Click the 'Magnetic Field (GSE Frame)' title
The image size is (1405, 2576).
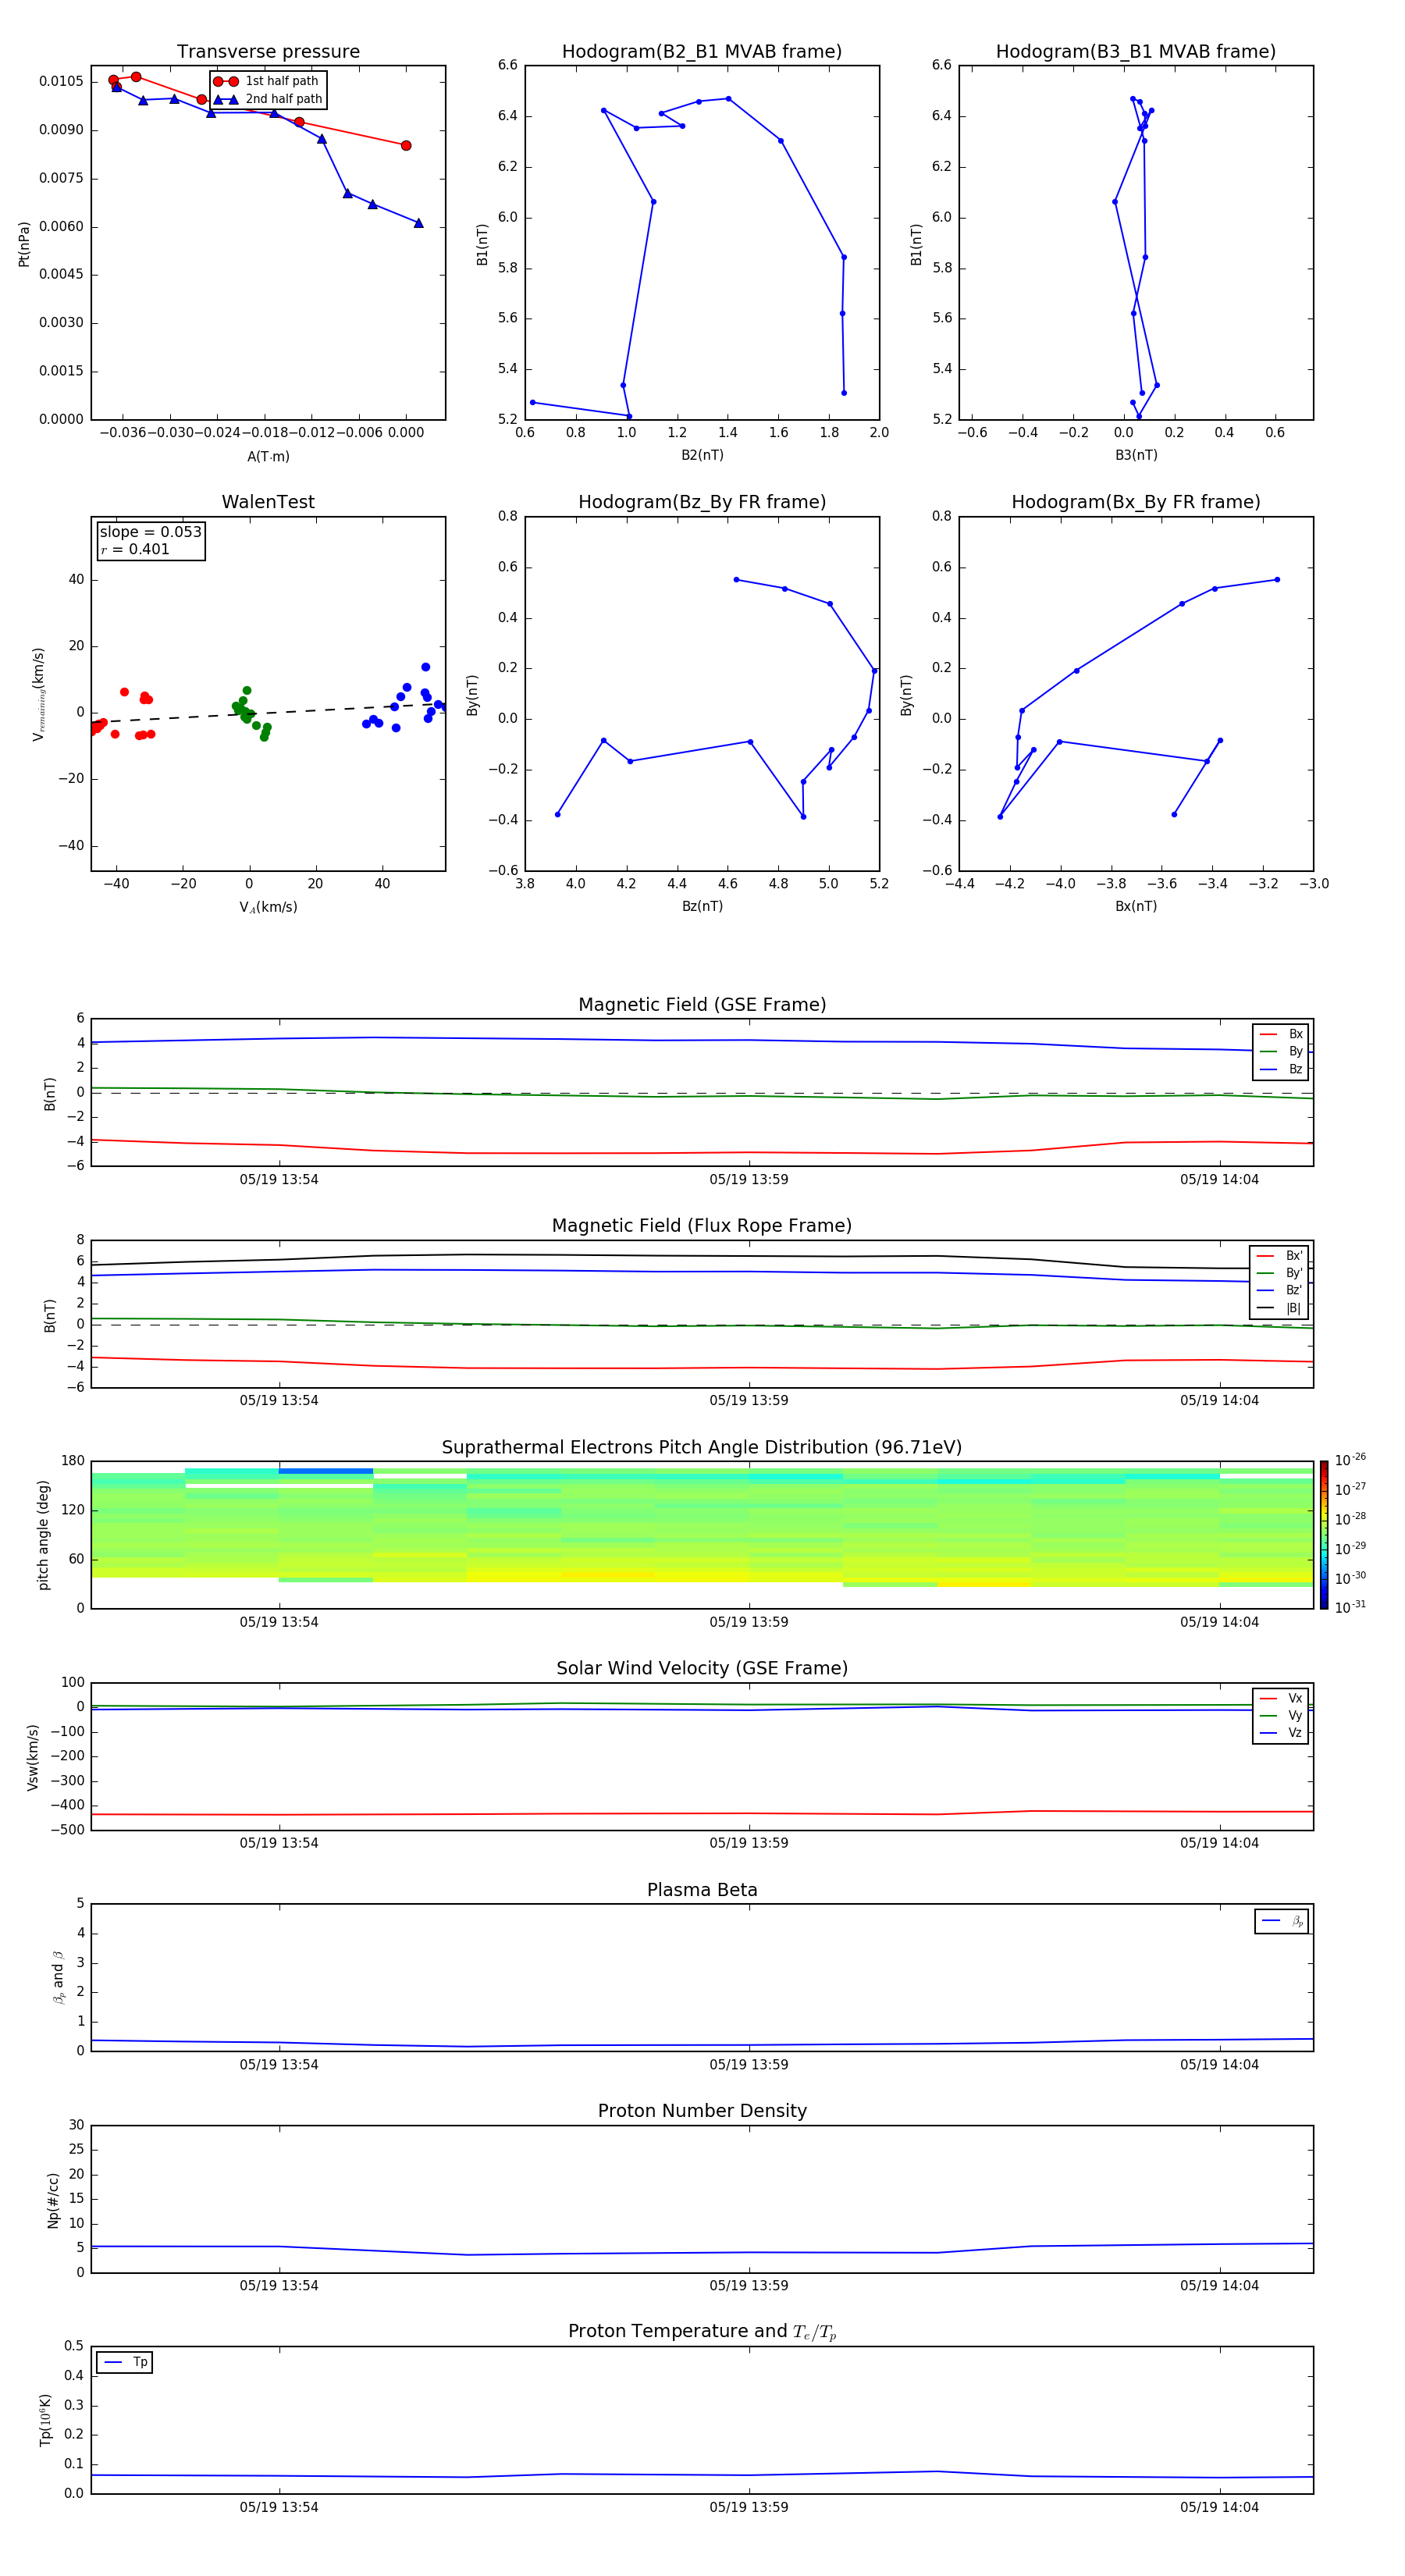coord(702,1005)
